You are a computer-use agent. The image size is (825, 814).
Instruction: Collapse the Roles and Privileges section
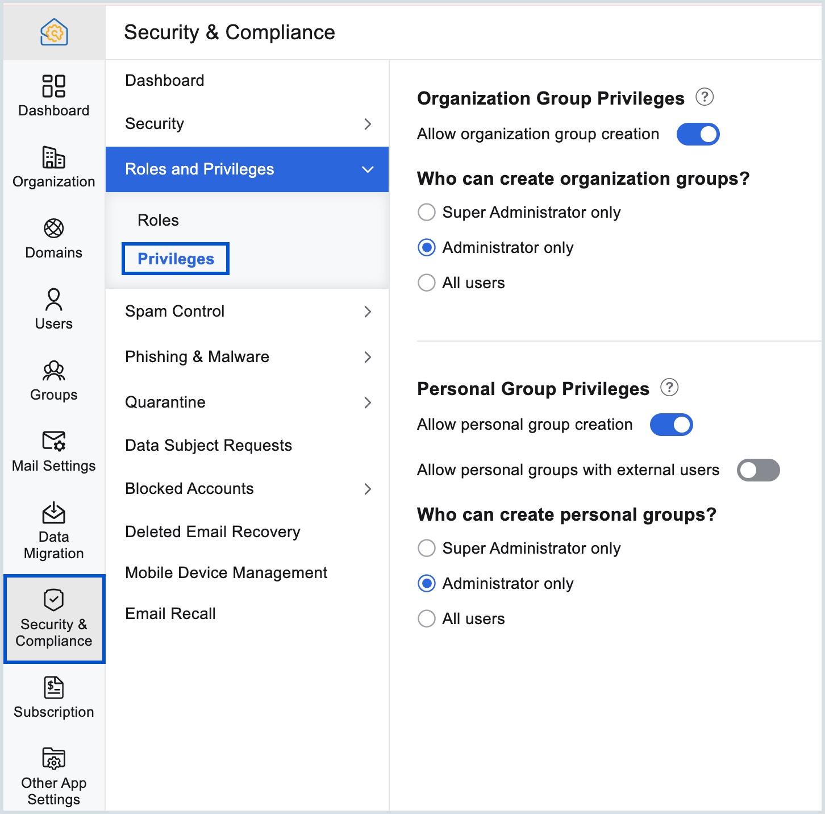point(367,169)
